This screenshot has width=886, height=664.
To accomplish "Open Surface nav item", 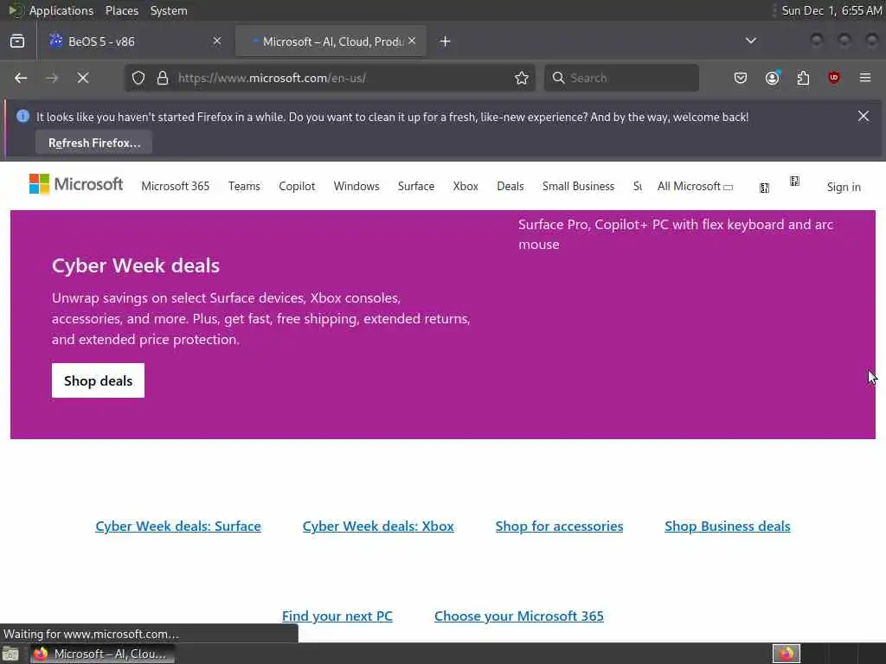I will click(x=416, y=187).
